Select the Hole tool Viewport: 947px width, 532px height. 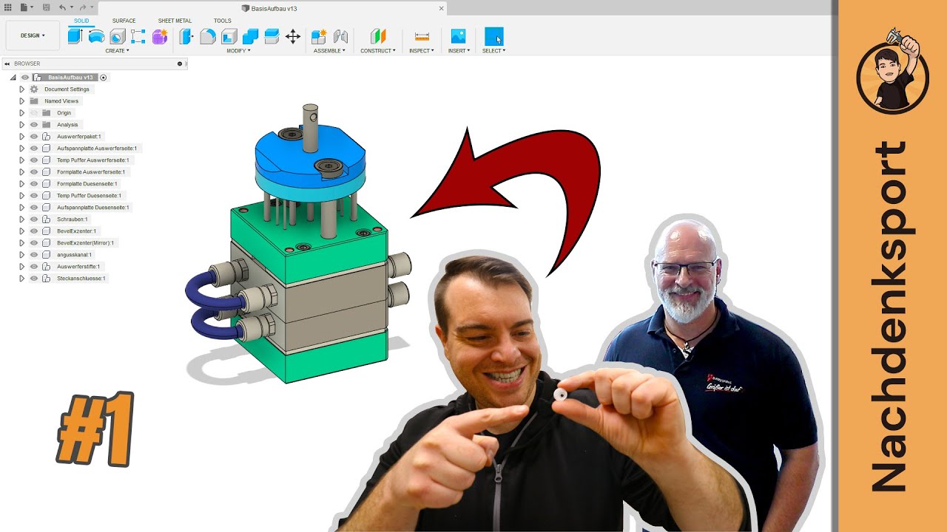(118, 37)
